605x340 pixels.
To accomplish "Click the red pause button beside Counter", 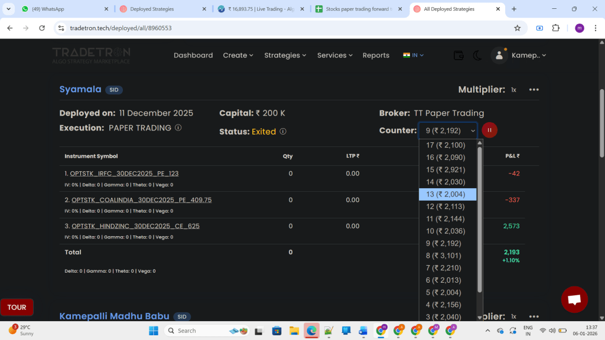I will point(489,130).
